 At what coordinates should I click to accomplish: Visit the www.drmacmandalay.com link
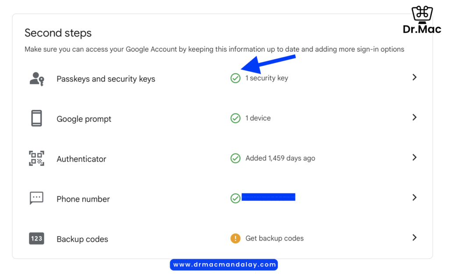pos(224,264)
